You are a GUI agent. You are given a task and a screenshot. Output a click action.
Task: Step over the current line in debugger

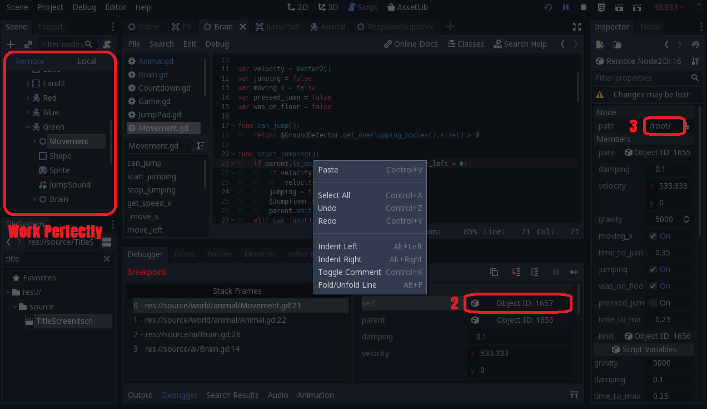coord(534,272)
